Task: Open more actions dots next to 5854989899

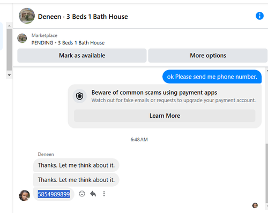Action: pyautogui.click(x=104, y=194)
